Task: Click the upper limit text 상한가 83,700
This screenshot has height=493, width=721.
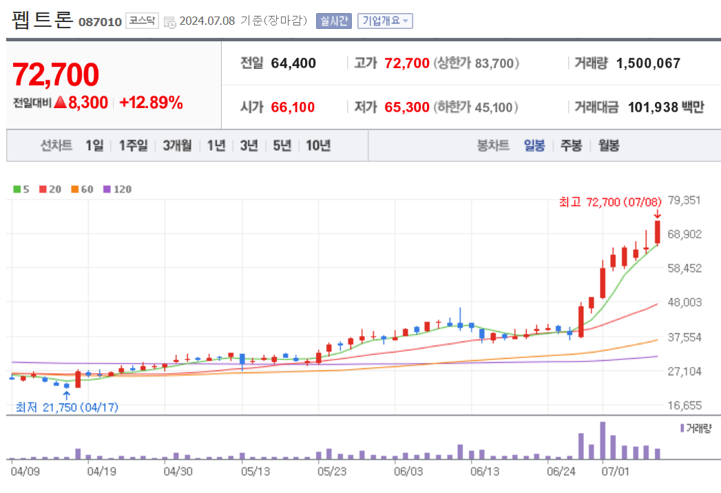Action: [x=476, y=63]
